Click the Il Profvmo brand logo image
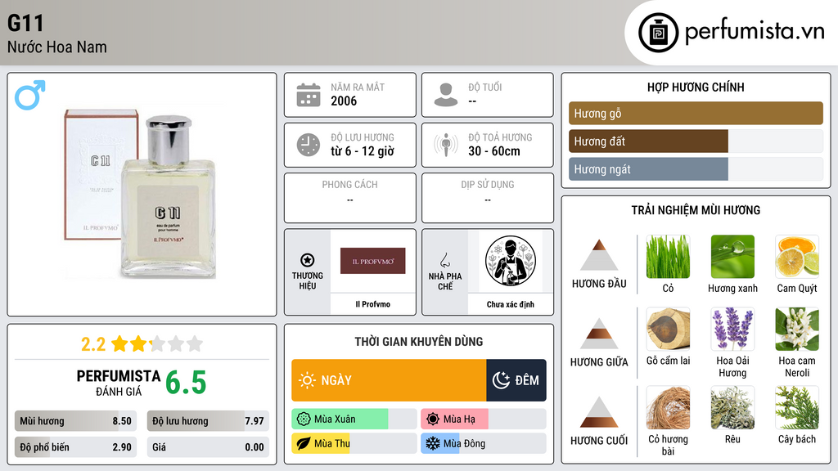Viewport: 838px width, 471px height. (372, 261)
